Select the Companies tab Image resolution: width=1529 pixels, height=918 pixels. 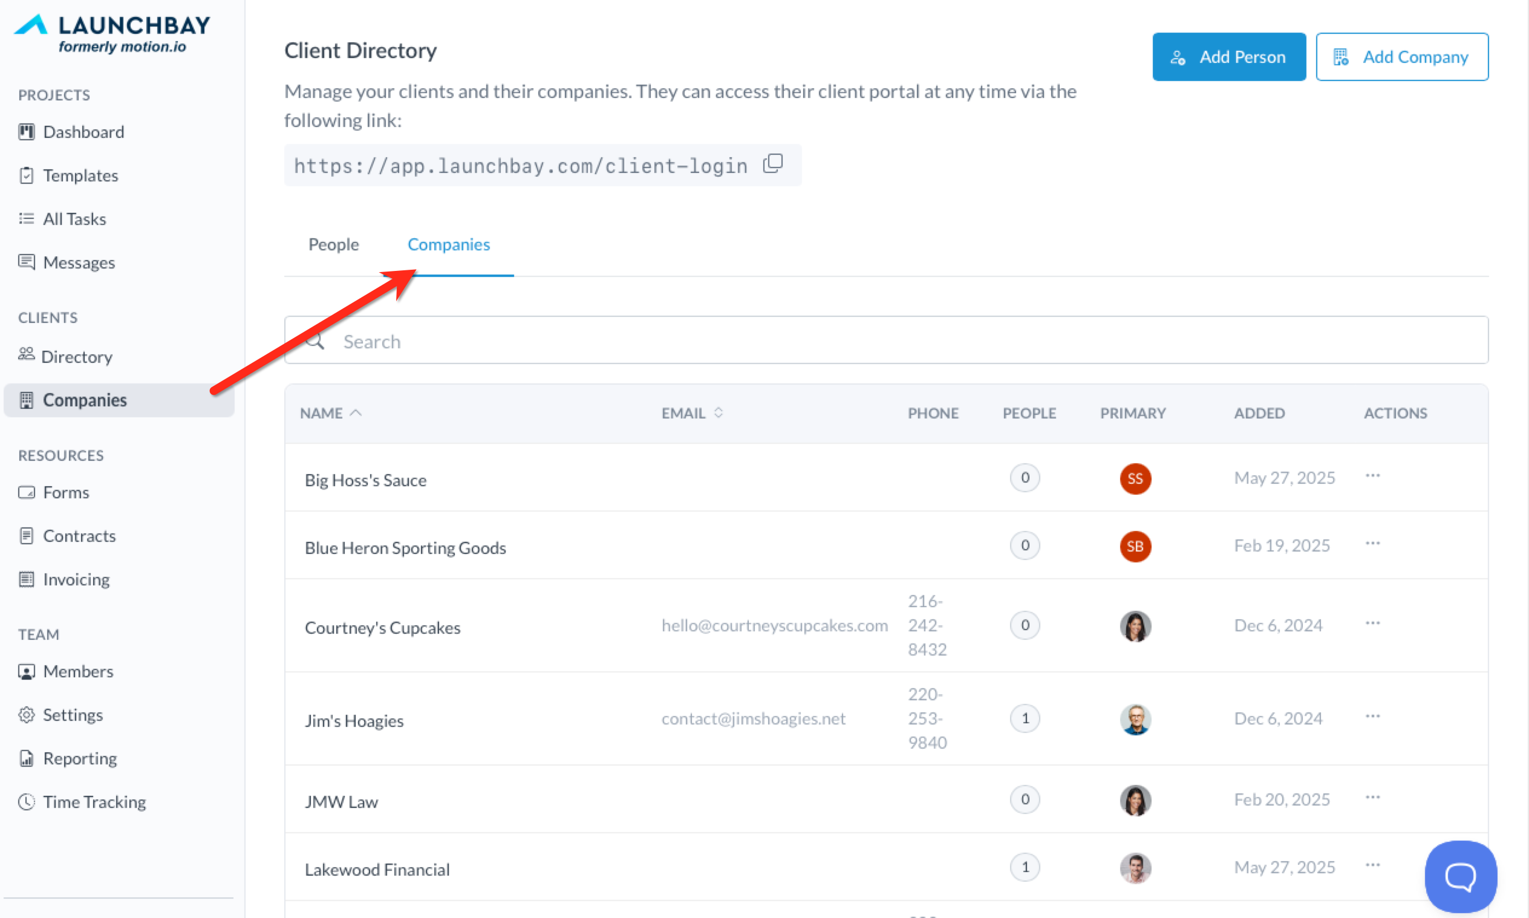[448, 245]
